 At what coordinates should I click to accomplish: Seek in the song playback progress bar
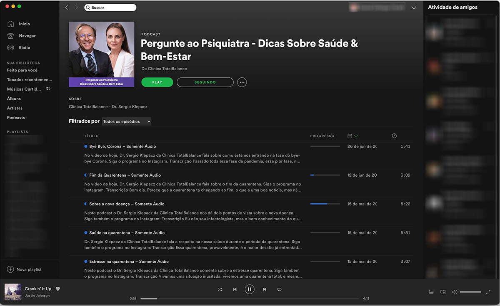[x=250, y=299]
